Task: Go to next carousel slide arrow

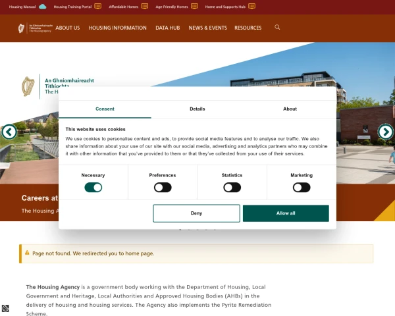Action: click(x=385, y=132)
